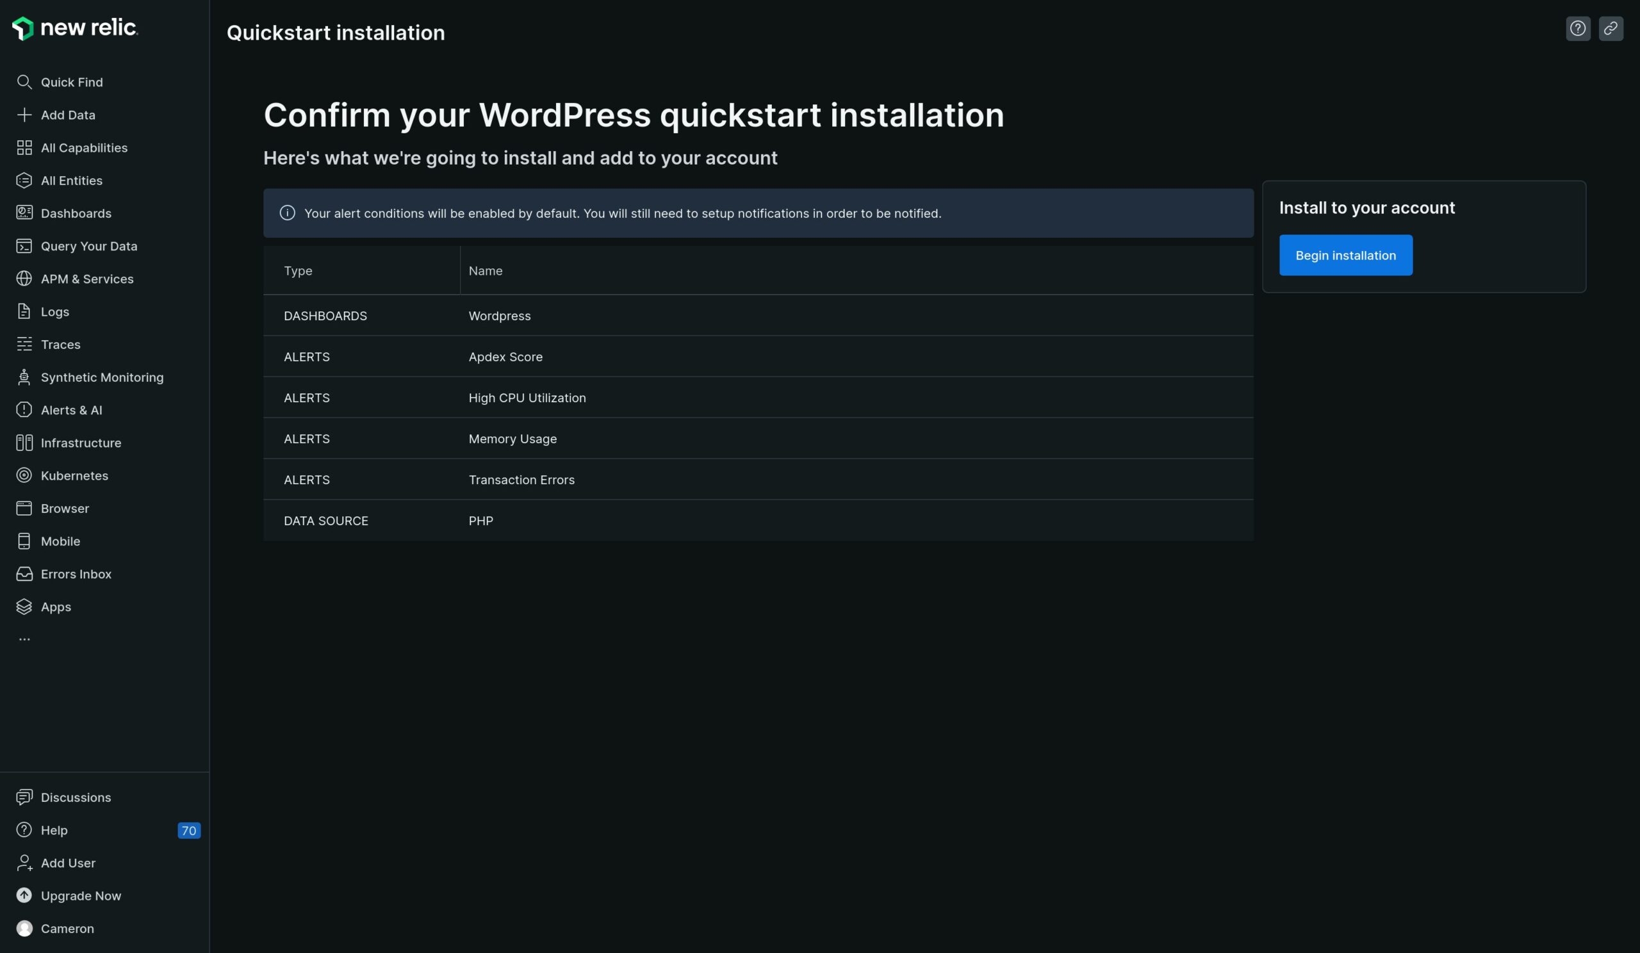Screen dimensions: 1640x953
Task: Click Add Data menu item
Action: 68,116
